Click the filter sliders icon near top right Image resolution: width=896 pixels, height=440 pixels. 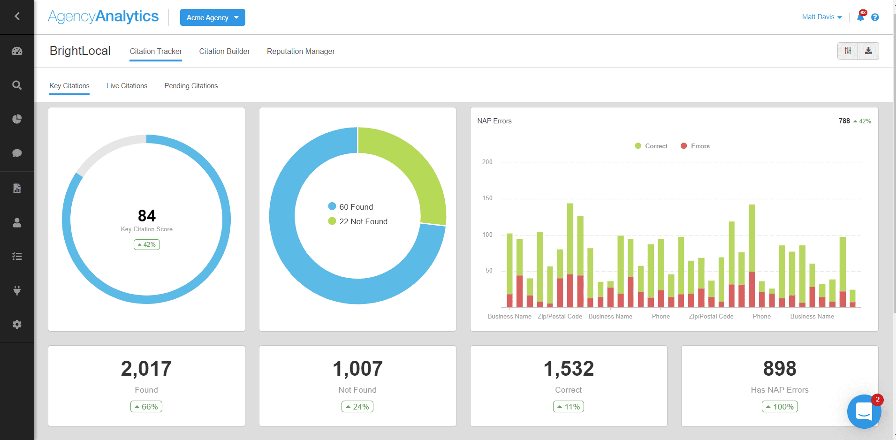tap(847, 51)
